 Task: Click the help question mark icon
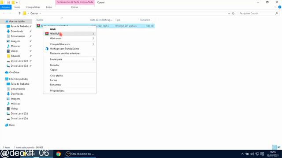[x=280, y=7]
